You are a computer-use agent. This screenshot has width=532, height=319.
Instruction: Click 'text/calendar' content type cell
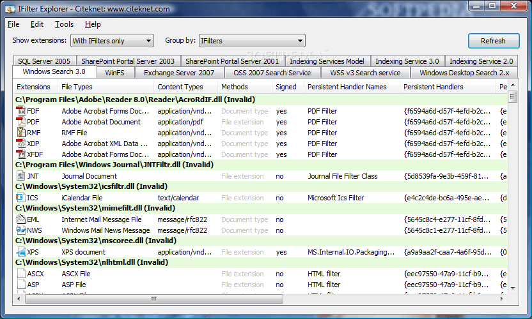[178, 198]
